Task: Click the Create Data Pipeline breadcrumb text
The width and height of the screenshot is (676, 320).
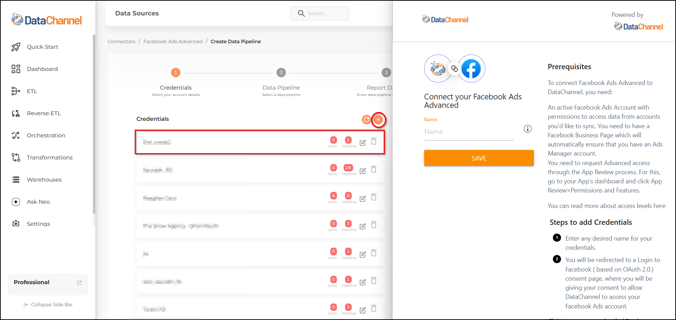Action: coord(236,41)
